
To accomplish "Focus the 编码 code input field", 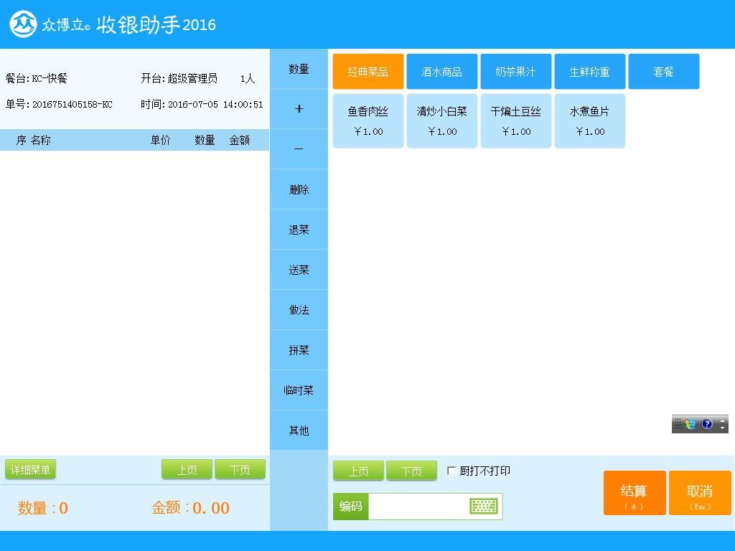I will point(418,507).
